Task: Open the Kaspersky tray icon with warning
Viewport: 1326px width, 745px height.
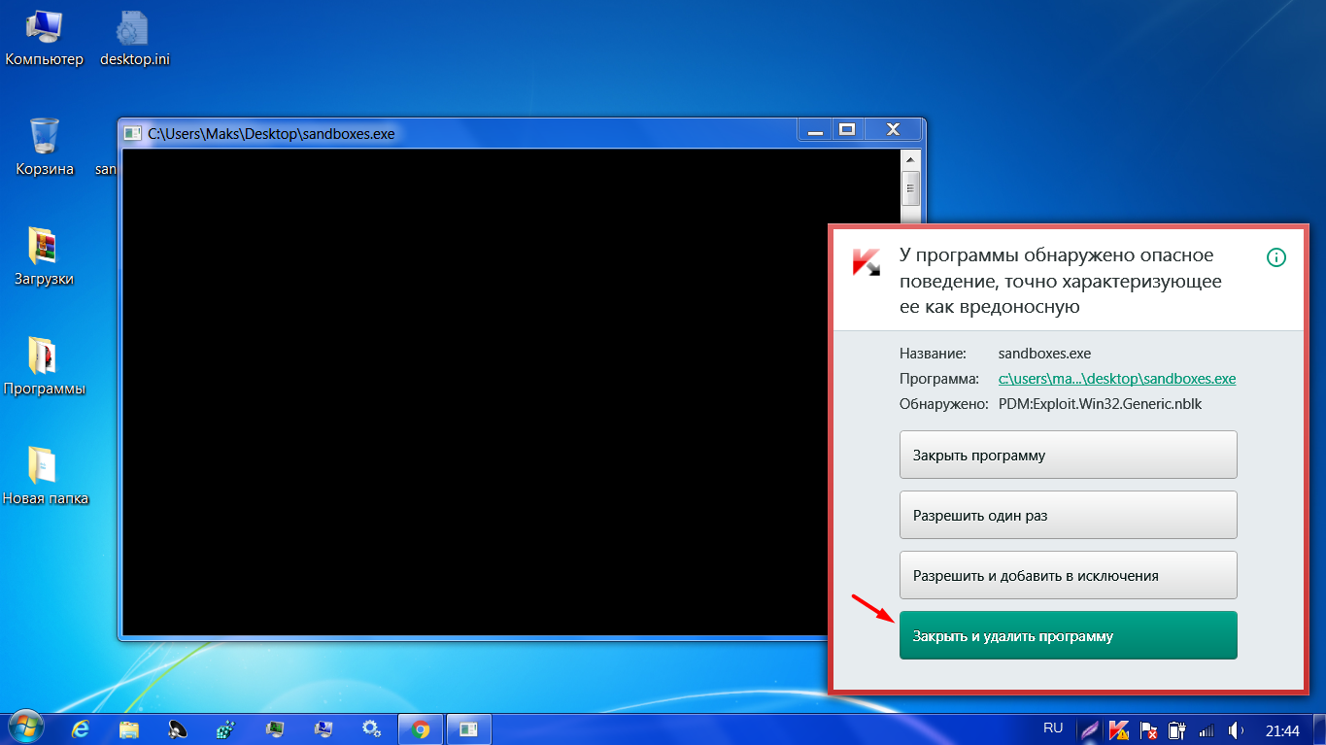Action: [1119, 730]
